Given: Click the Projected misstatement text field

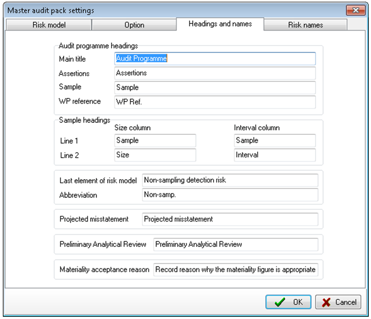Looking at the screenshot, I should (230, 219).
